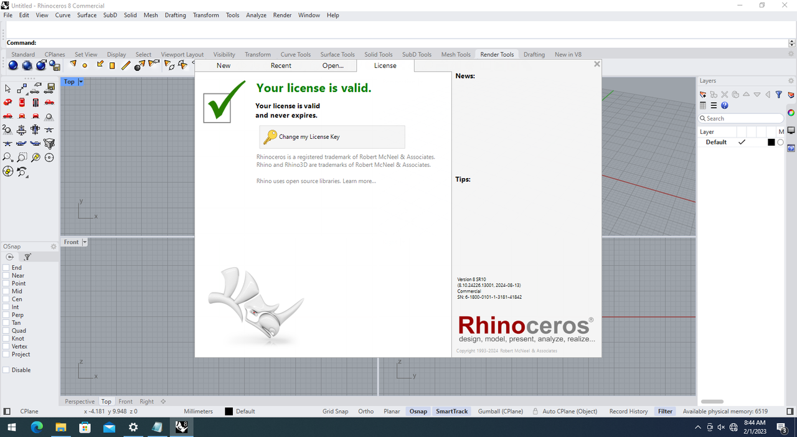The width and height of the screenshot is (797, 437).
Task: Enable the Quad object snap
Action: pyautogui.click(x=6, y=331)
